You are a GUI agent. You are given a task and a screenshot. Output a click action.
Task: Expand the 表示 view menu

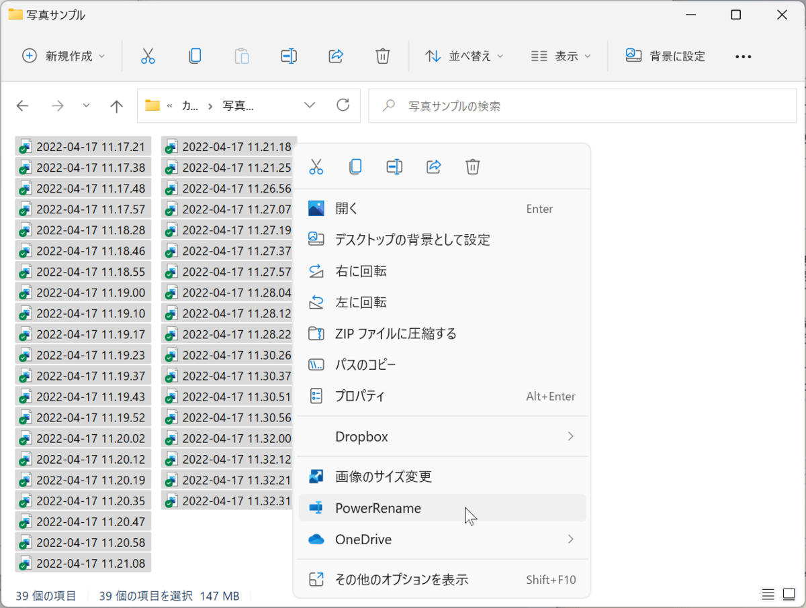point(561,56)
